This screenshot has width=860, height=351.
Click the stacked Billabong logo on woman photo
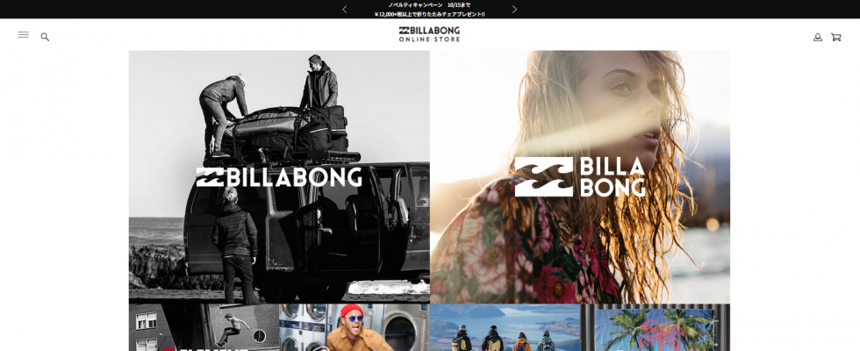coord(580,176)
